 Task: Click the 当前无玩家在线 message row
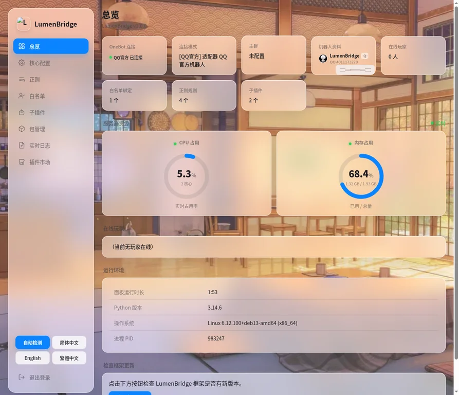[273, 247]
